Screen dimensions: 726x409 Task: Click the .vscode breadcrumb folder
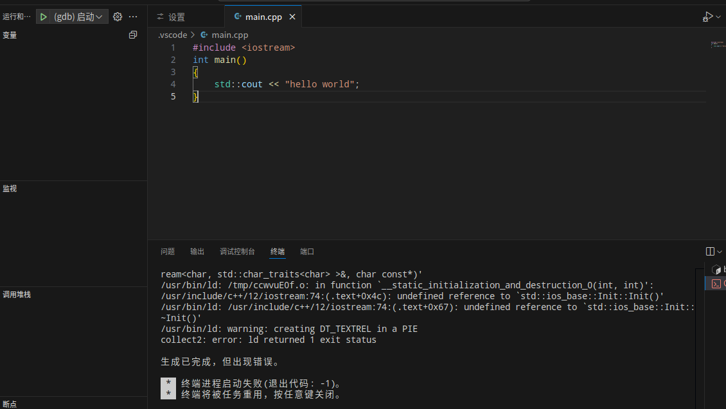[172, 35]
